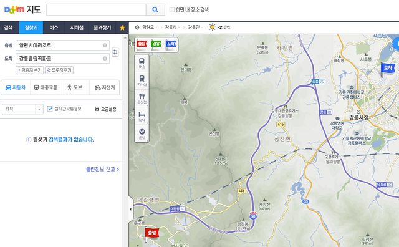Show subway stations on map
Screen dimensions: 399x247
point(142,80)
